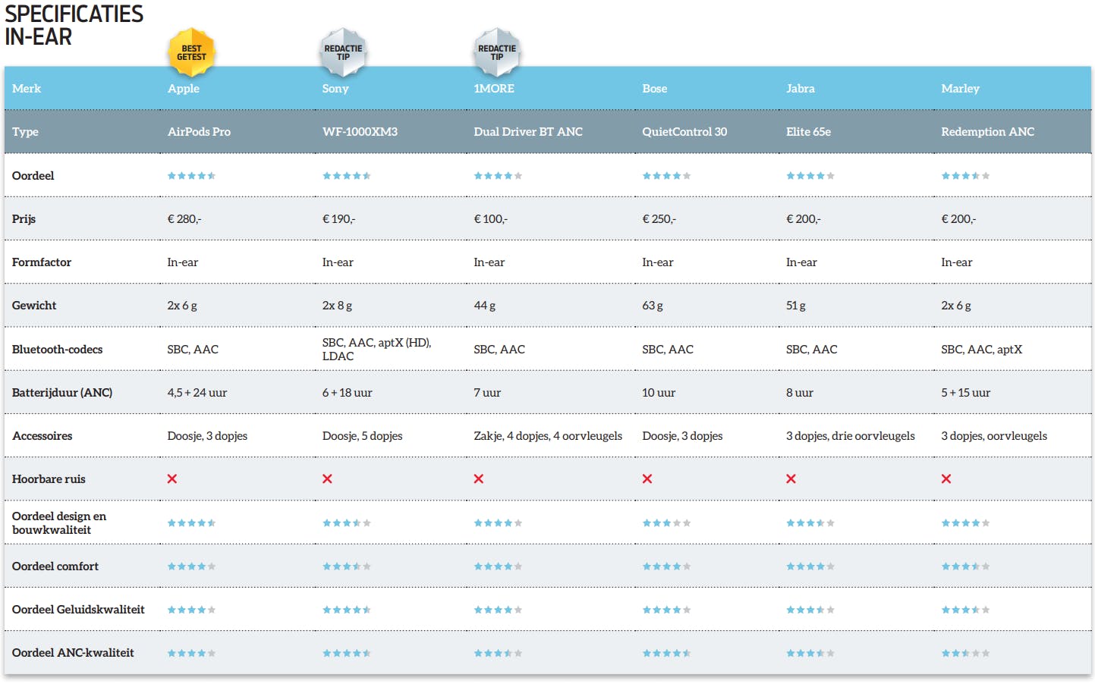This screenshot has height=684, width=1095.
Task: Click the Bluetooth-codecs row label
Action: pyautogui.click(x=57, y=350)
